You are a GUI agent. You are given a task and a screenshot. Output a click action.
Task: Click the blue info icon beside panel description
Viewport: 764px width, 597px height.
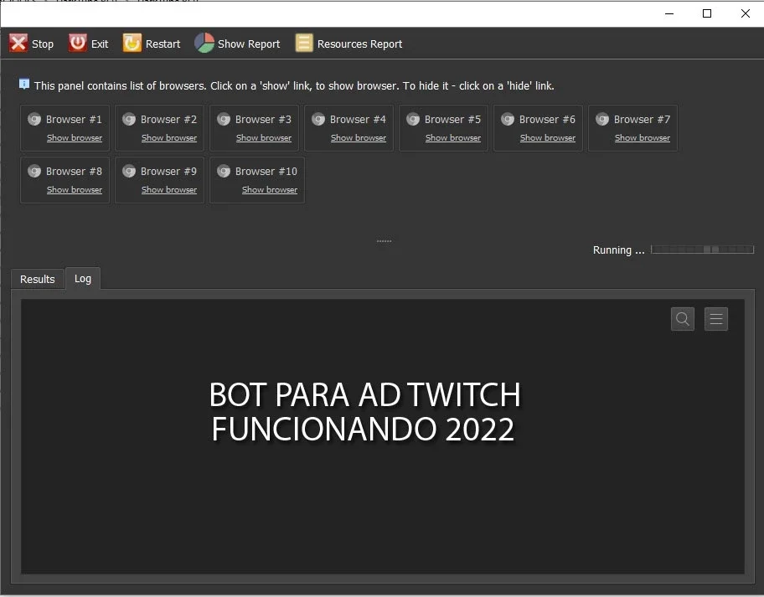[23, 85]
